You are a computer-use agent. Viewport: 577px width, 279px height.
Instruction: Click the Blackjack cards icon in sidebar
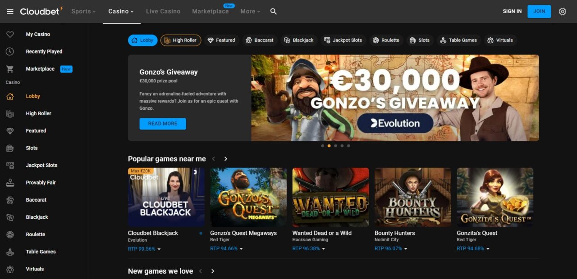click(10, 217)
